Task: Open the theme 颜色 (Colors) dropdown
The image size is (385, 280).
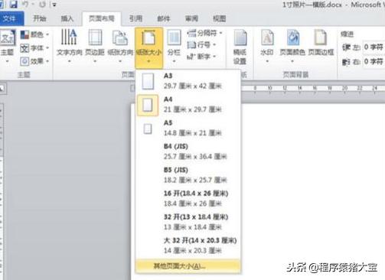Action: (x=34, y=34)
